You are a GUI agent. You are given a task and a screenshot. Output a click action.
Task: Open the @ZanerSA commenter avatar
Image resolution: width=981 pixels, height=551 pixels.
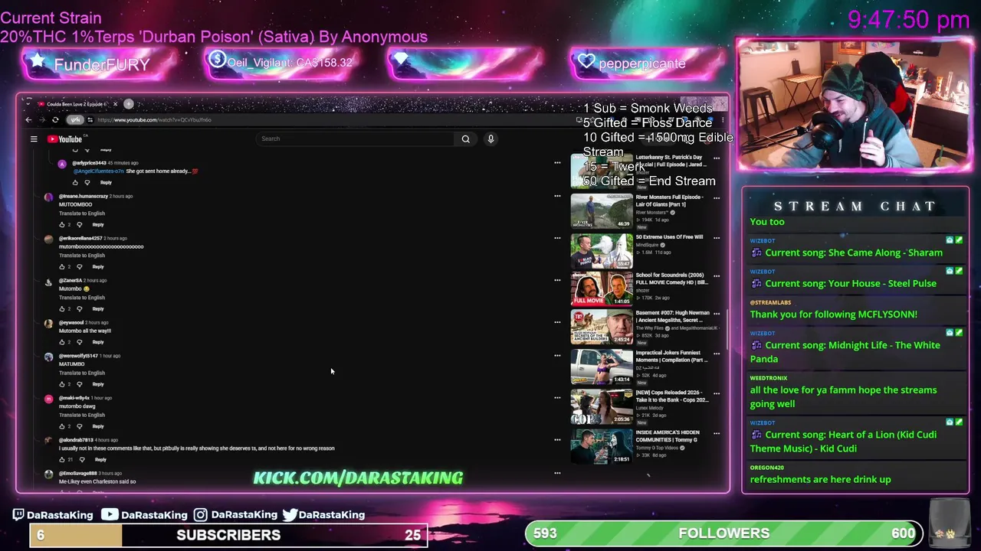(49, 282)
